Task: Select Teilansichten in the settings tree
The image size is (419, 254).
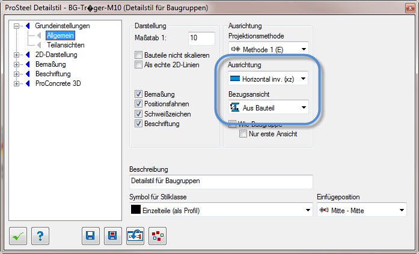Action: coord(66,45)
